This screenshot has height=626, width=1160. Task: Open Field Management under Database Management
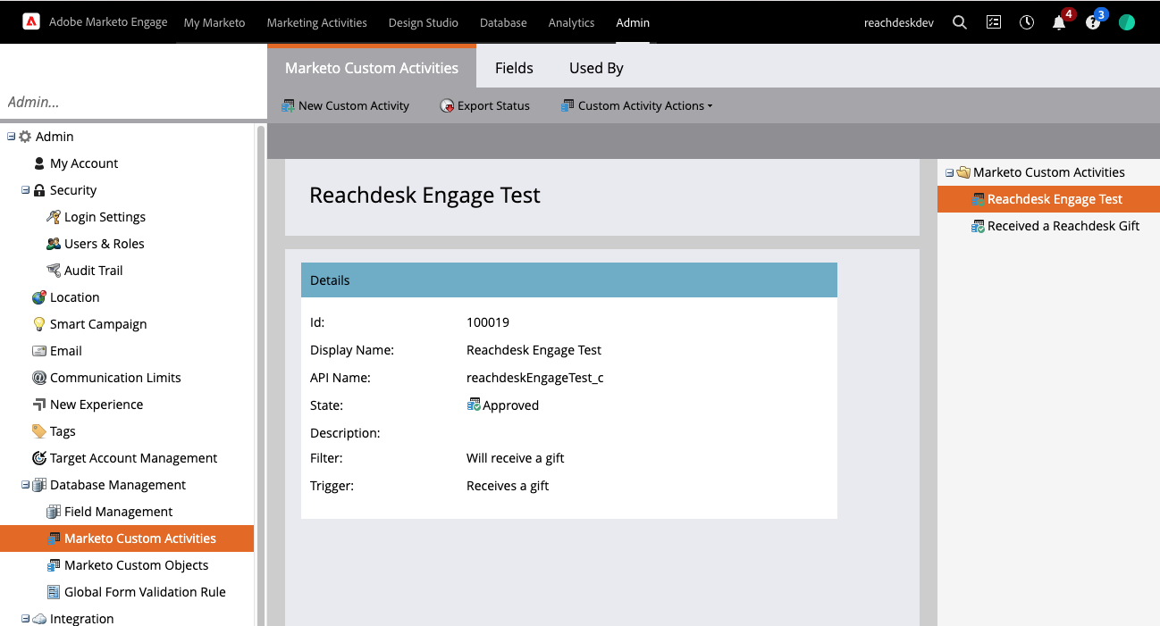click(x=118, y=512)
